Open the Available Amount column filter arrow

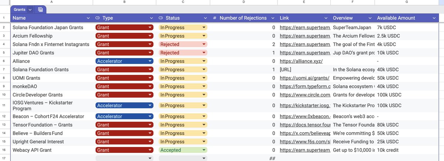point(434,18)
